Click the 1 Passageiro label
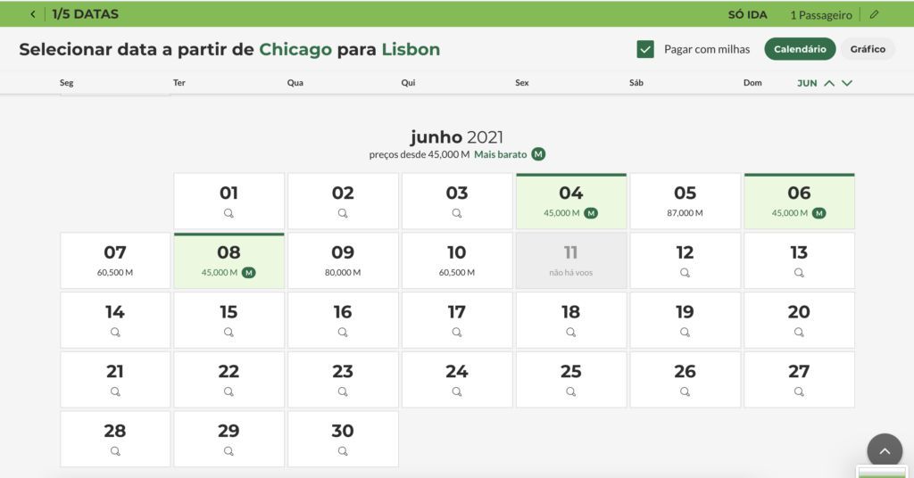Image resolution: width=914 pixels, height=478 pixels. point(821,15)
